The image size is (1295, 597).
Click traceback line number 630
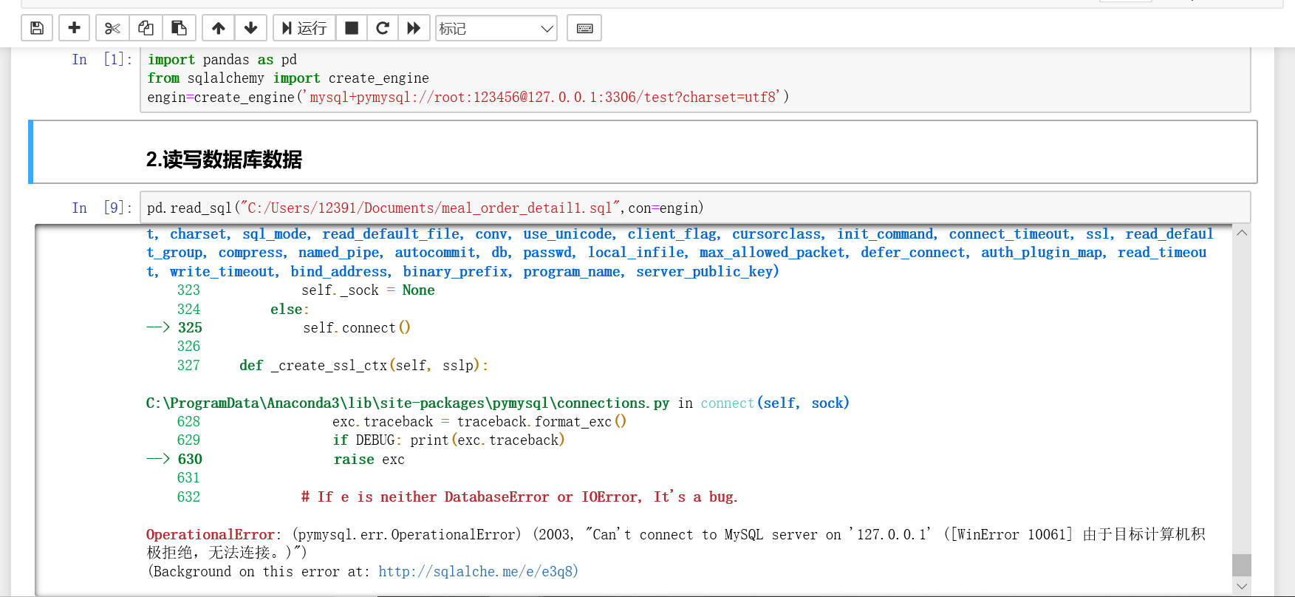[190, 459]
